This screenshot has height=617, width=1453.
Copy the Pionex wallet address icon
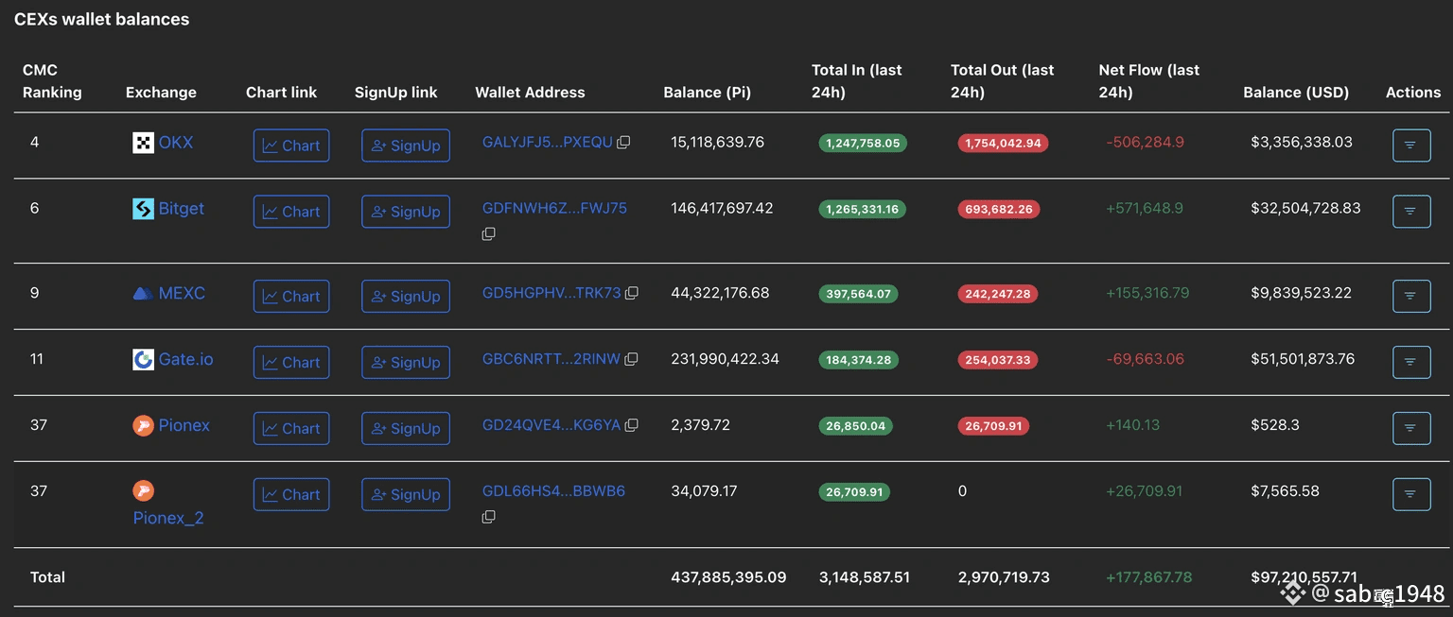pos(631,425)
